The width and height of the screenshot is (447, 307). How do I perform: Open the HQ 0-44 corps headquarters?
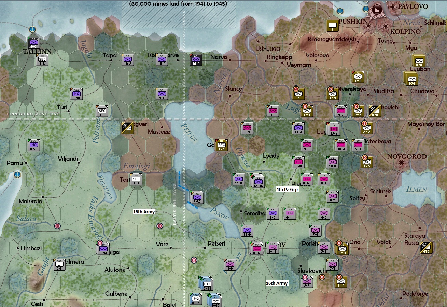[x=290, y=213]
